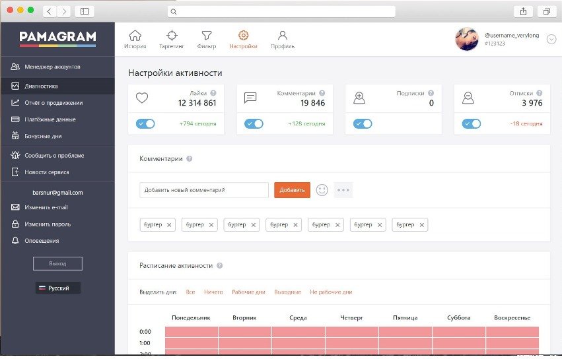Click the Добавить новый комментарий input field
Image resolution: width=562 pixels, height=359 pixels.
[204, 190]
